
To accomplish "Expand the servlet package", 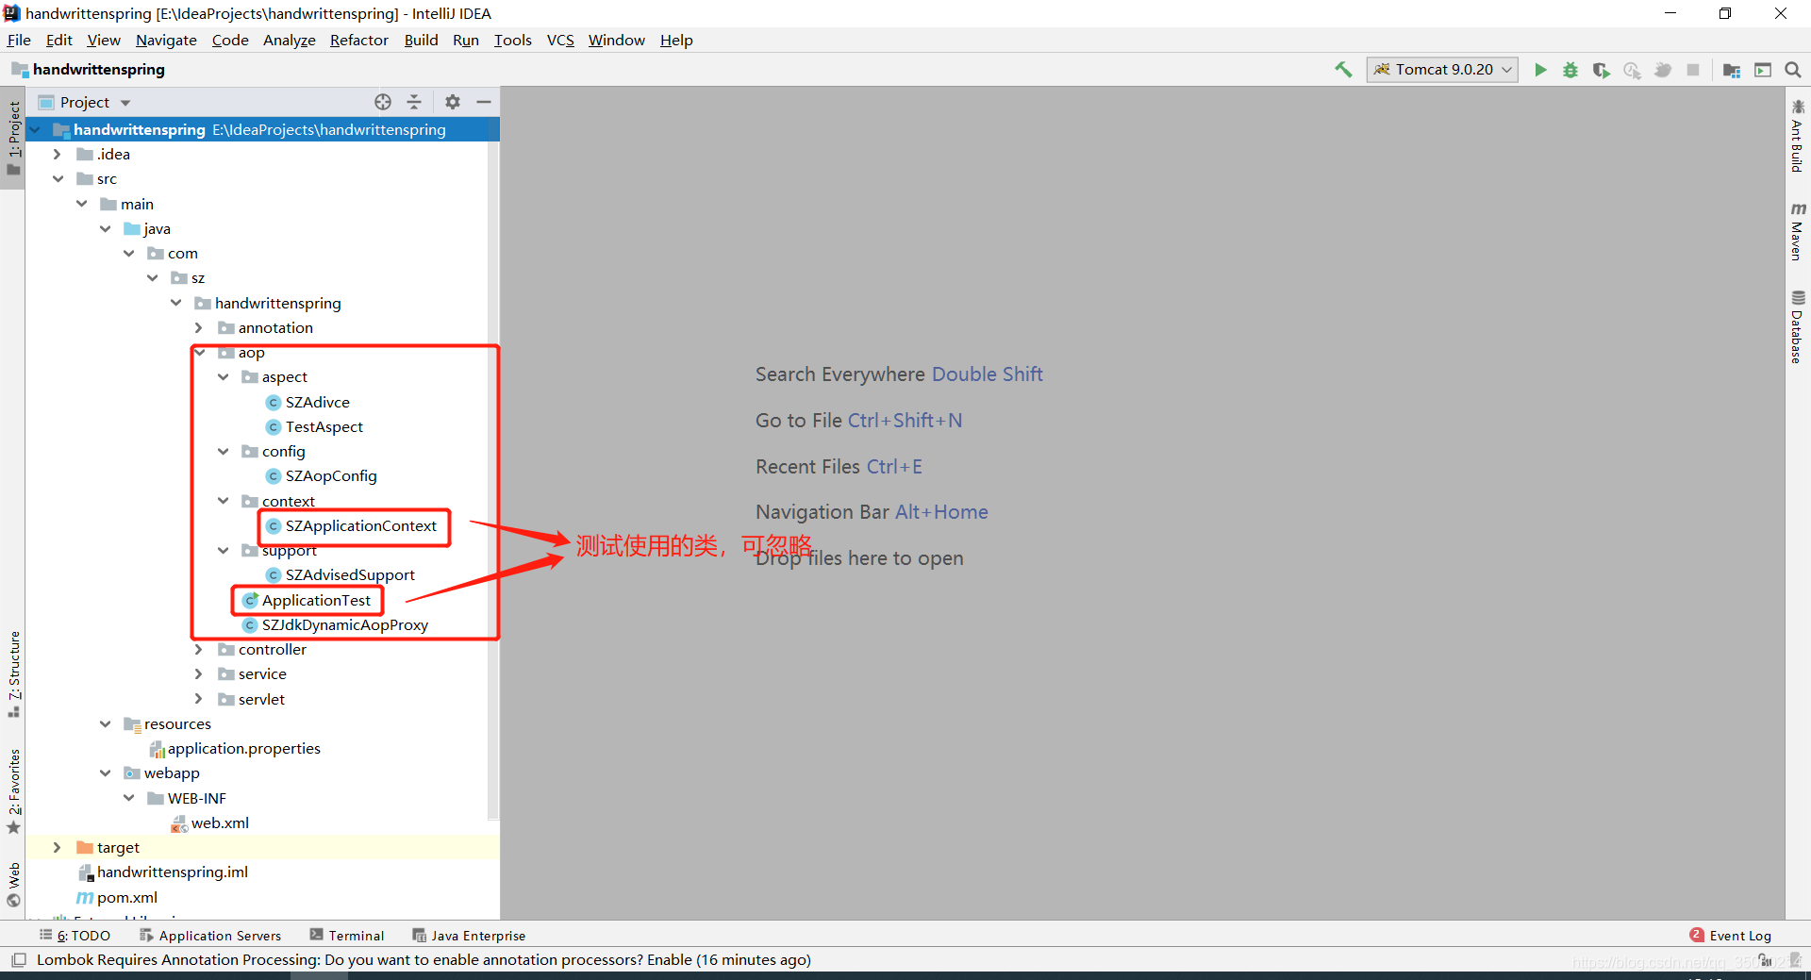I will pos(198,699).
